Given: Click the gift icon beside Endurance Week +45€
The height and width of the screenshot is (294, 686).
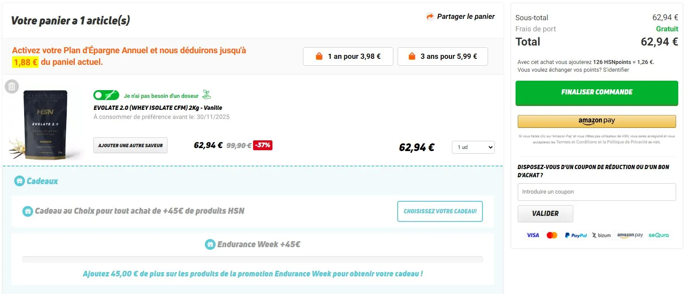Looking at the screenshot, I should click(x=210, y=244).
